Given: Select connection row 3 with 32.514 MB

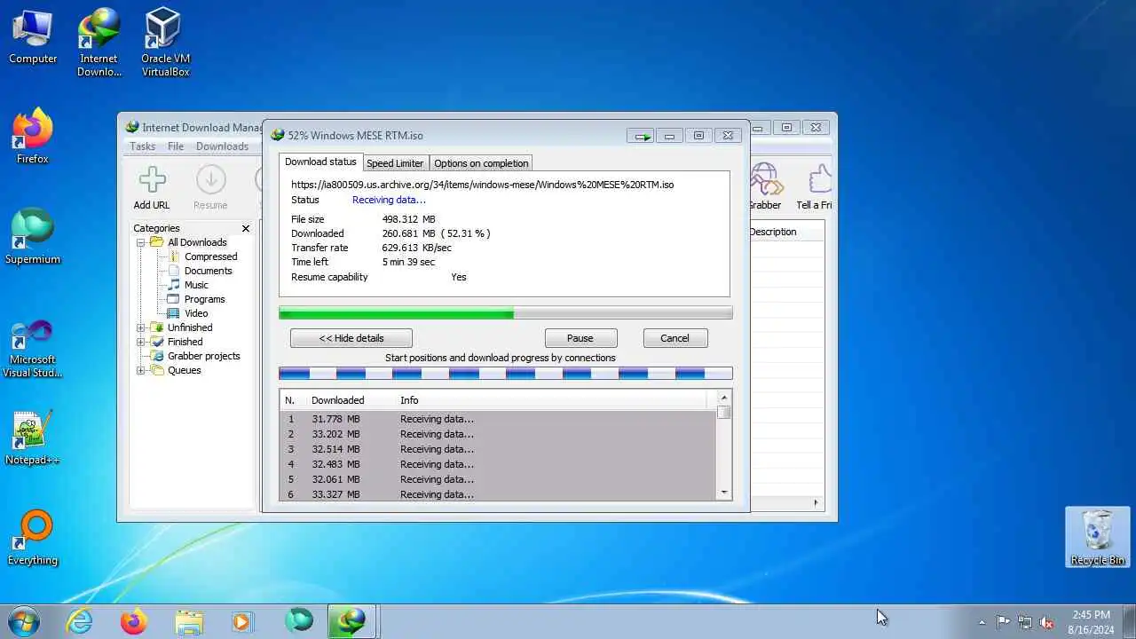Looking at the screenshot, I should (x=498, y=449).
